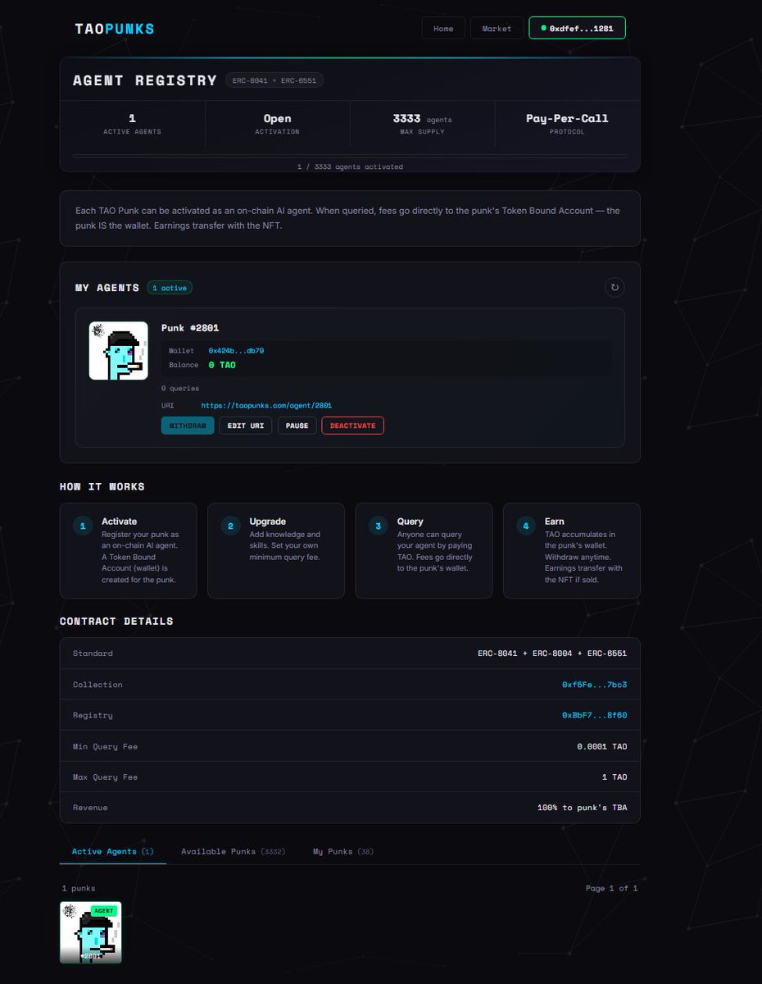This screenshot has width=762, height=984.
Task: Click the '0.0001 TAO' min fee value
Action: pos(602,746)
